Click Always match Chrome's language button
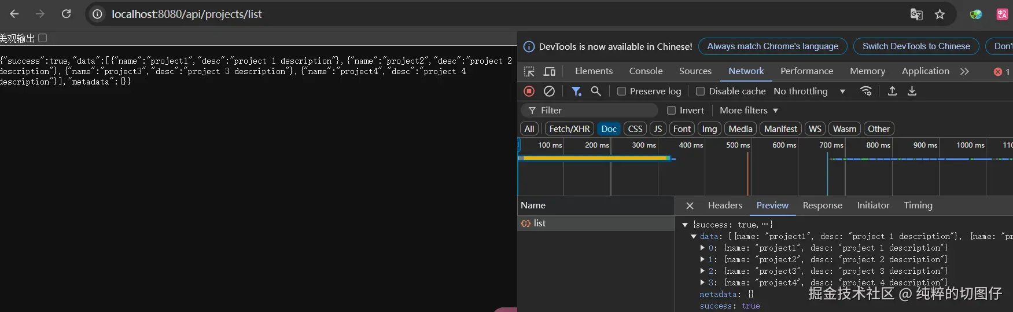1013x312 pixels. pos(772,46)
